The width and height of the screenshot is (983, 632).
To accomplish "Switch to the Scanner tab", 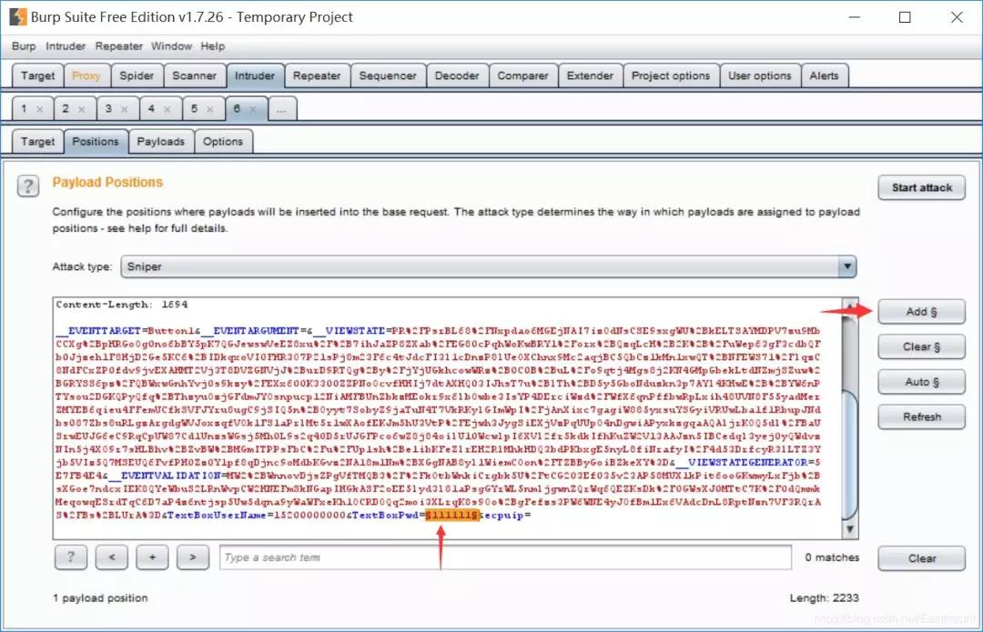I will pyautogui.click(x=195, y=75).
